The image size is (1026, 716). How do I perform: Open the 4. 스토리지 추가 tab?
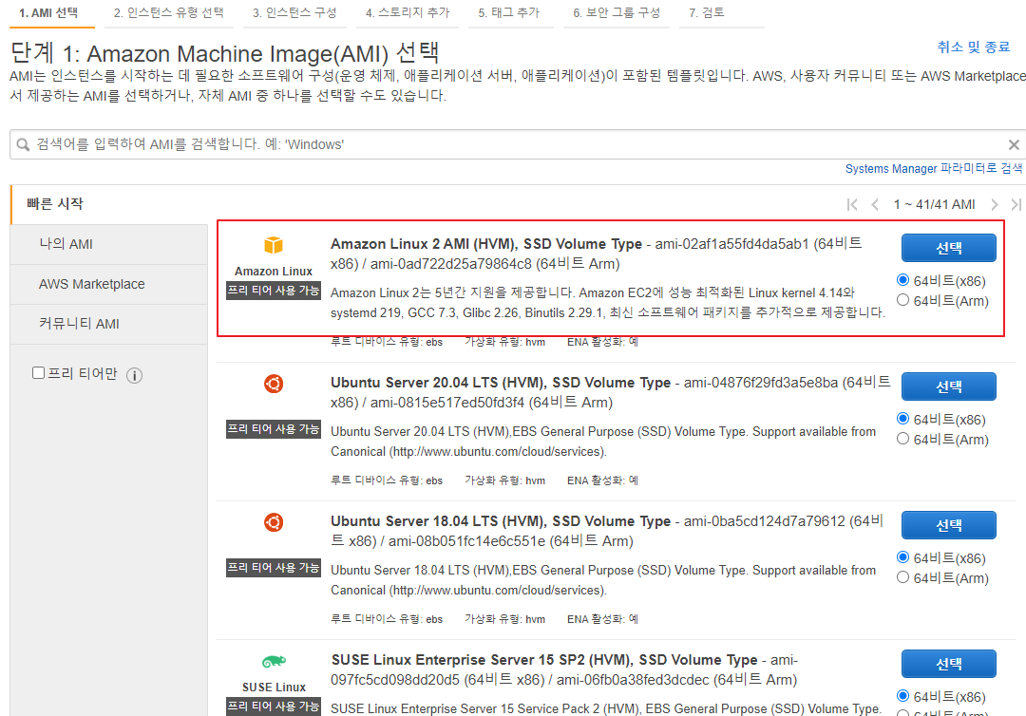pyautogui.click(x=408, y=13)
